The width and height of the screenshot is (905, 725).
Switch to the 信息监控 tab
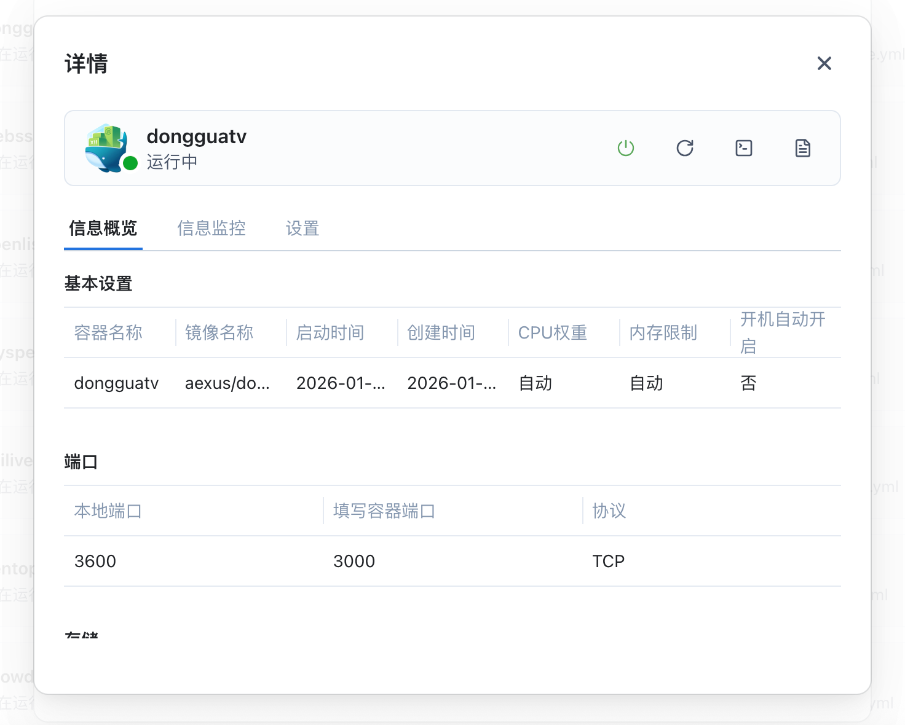(211, 229)
